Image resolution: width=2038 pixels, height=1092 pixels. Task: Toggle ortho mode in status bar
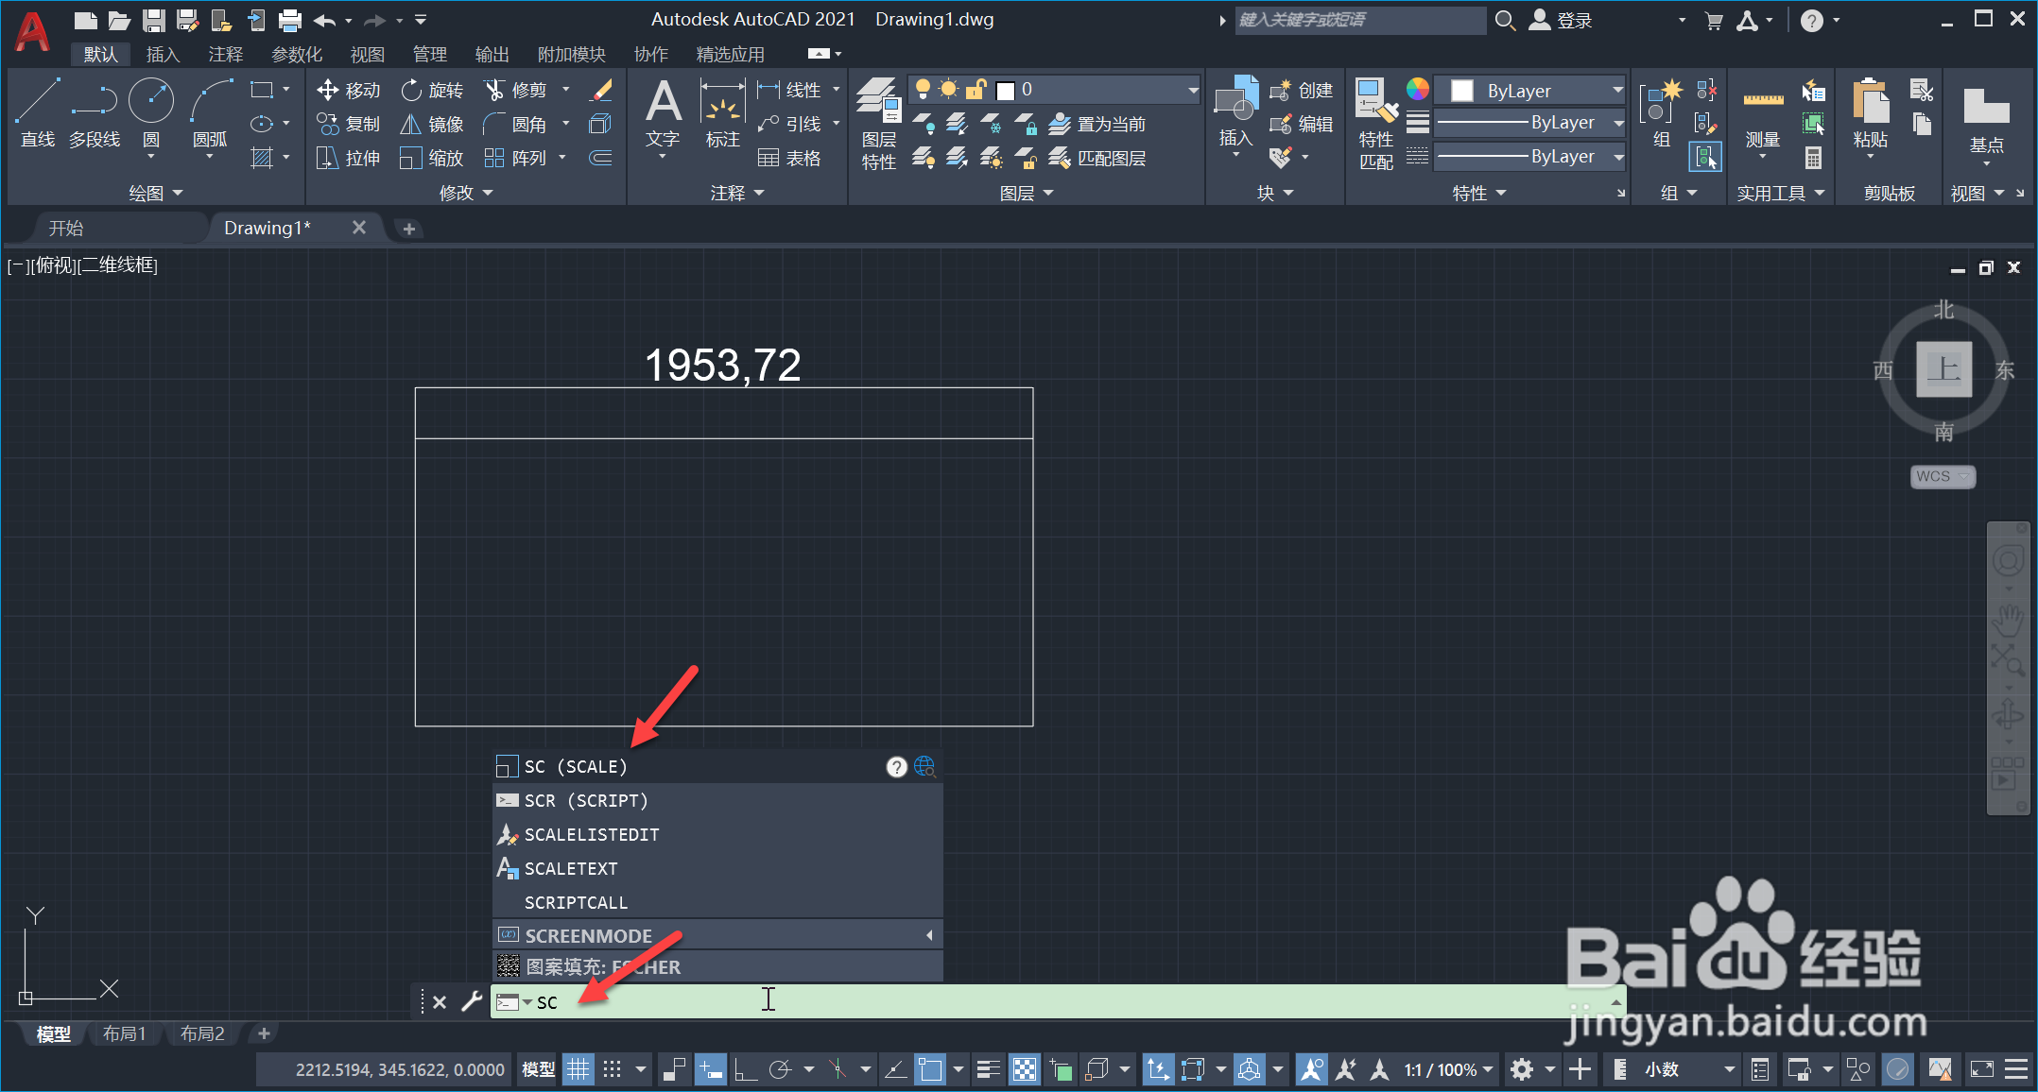tap(745, 1069)
